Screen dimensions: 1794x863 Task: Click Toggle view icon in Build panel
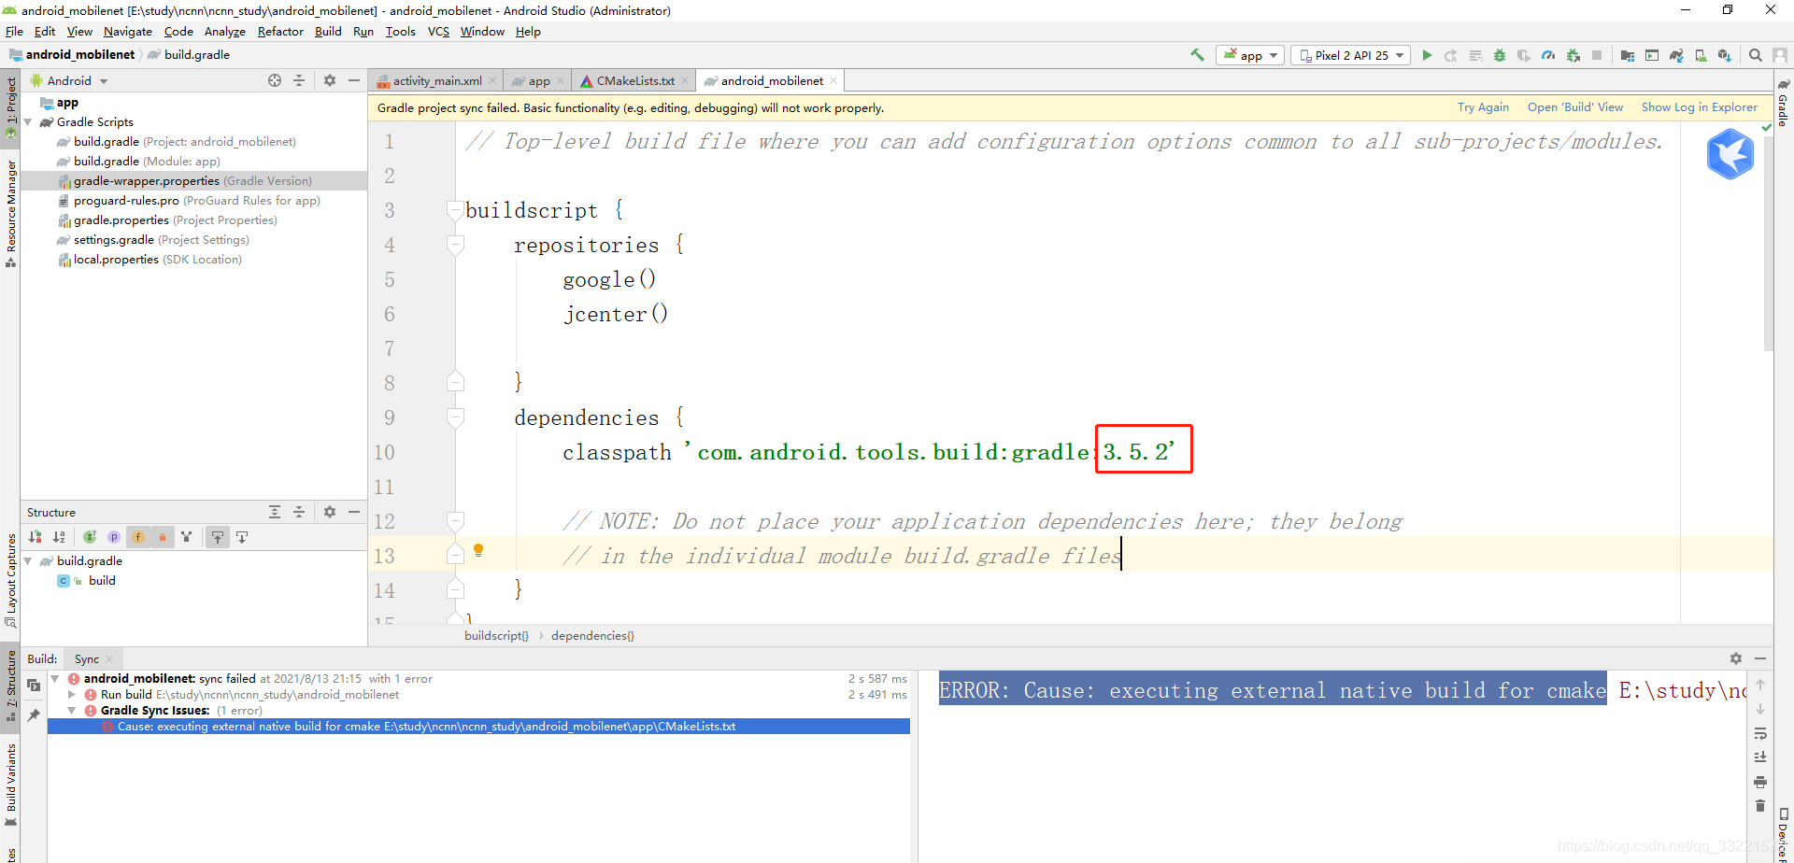(x=34, y=686)
